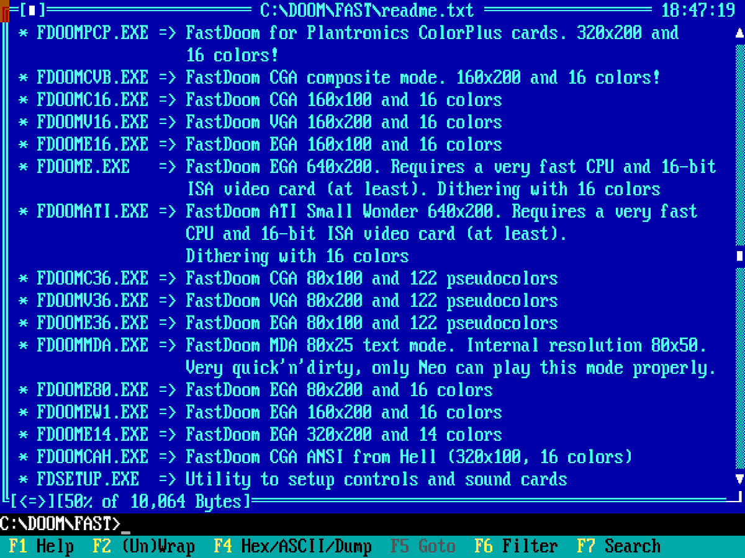
Task: Click the FDSETUP.EXE entry
Action: click(88, 479)
